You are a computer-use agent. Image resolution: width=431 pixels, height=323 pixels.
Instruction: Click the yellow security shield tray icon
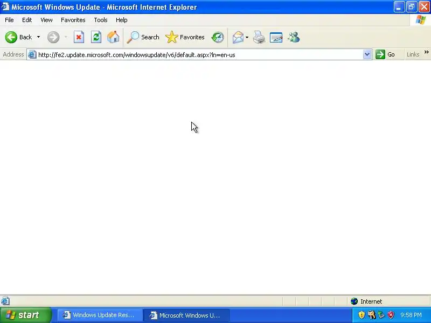362,315
